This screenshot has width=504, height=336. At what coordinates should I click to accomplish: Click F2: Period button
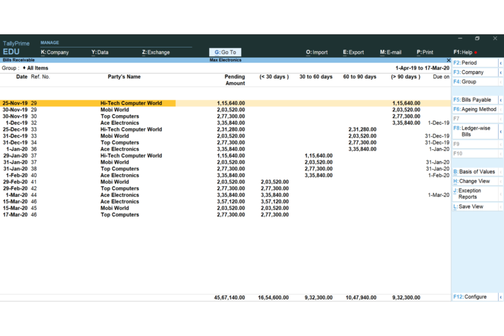click(x=475, y=63)
